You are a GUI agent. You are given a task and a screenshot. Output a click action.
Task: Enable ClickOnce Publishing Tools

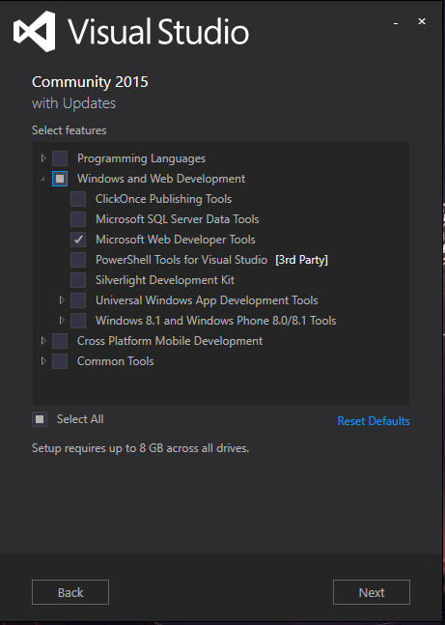tap(78, 199)
